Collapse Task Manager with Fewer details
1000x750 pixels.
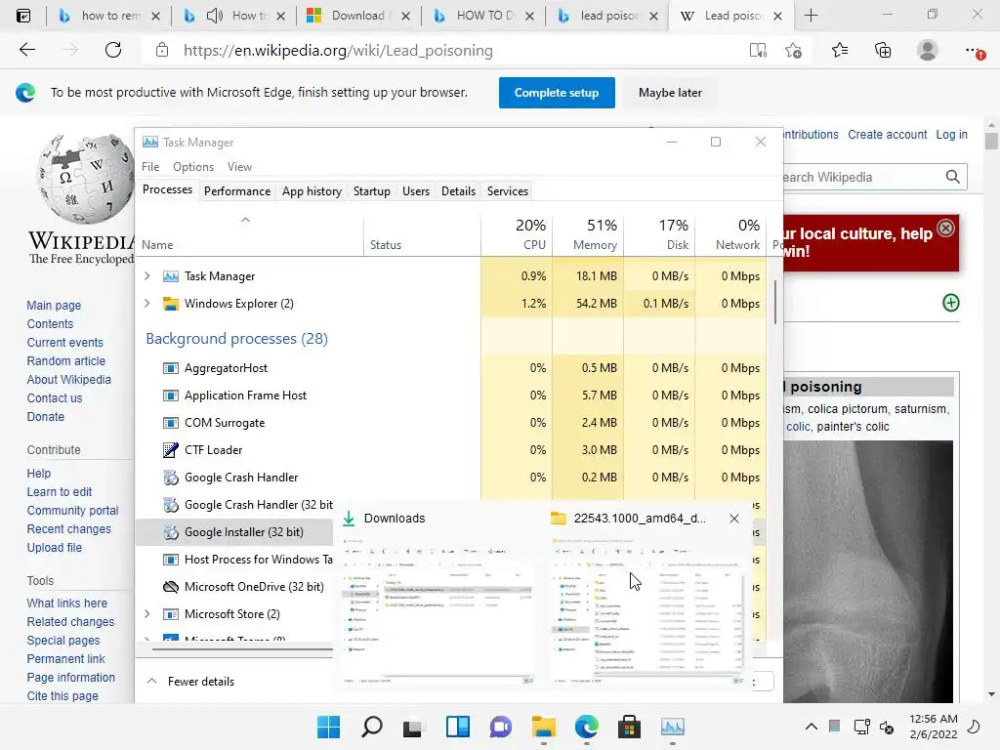tap(190, 681)
